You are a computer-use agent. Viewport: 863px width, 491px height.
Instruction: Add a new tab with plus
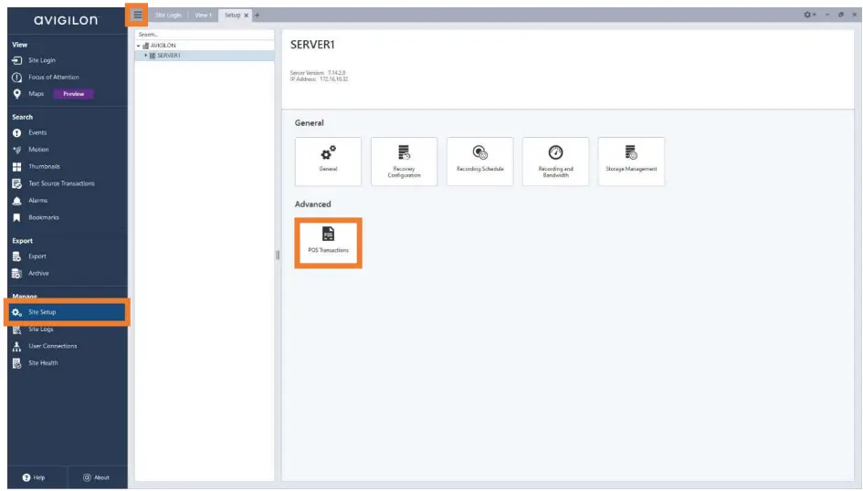pos(257,16)
